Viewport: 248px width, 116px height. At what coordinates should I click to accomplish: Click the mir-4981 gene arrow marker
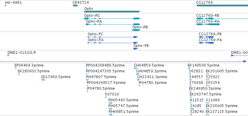6,5
